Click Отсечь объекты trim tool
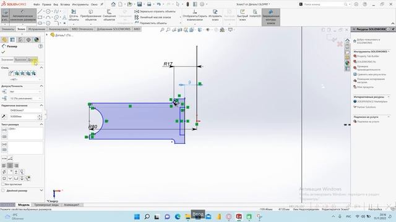 [74, 15]
